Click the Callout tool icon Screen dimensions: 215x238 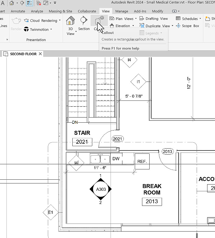[x=99, y=21]
